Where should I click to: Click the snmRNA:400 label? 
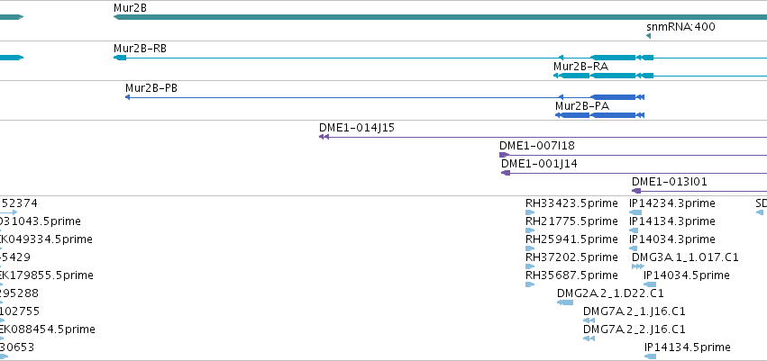(680, 27)
